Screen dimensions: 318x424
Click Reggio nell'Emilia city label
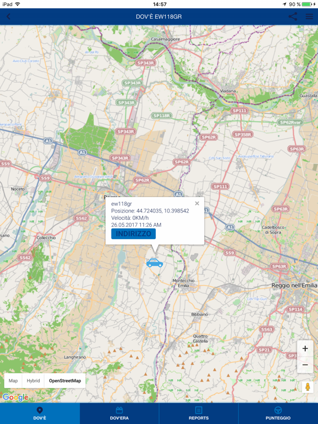coord(294,285)
